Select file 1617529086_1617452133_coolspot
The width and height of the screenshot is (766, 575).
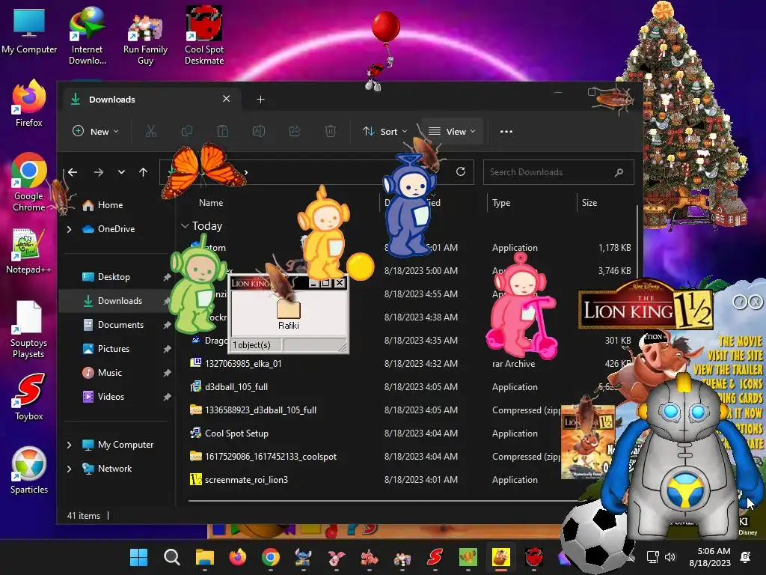coord(271,456)
